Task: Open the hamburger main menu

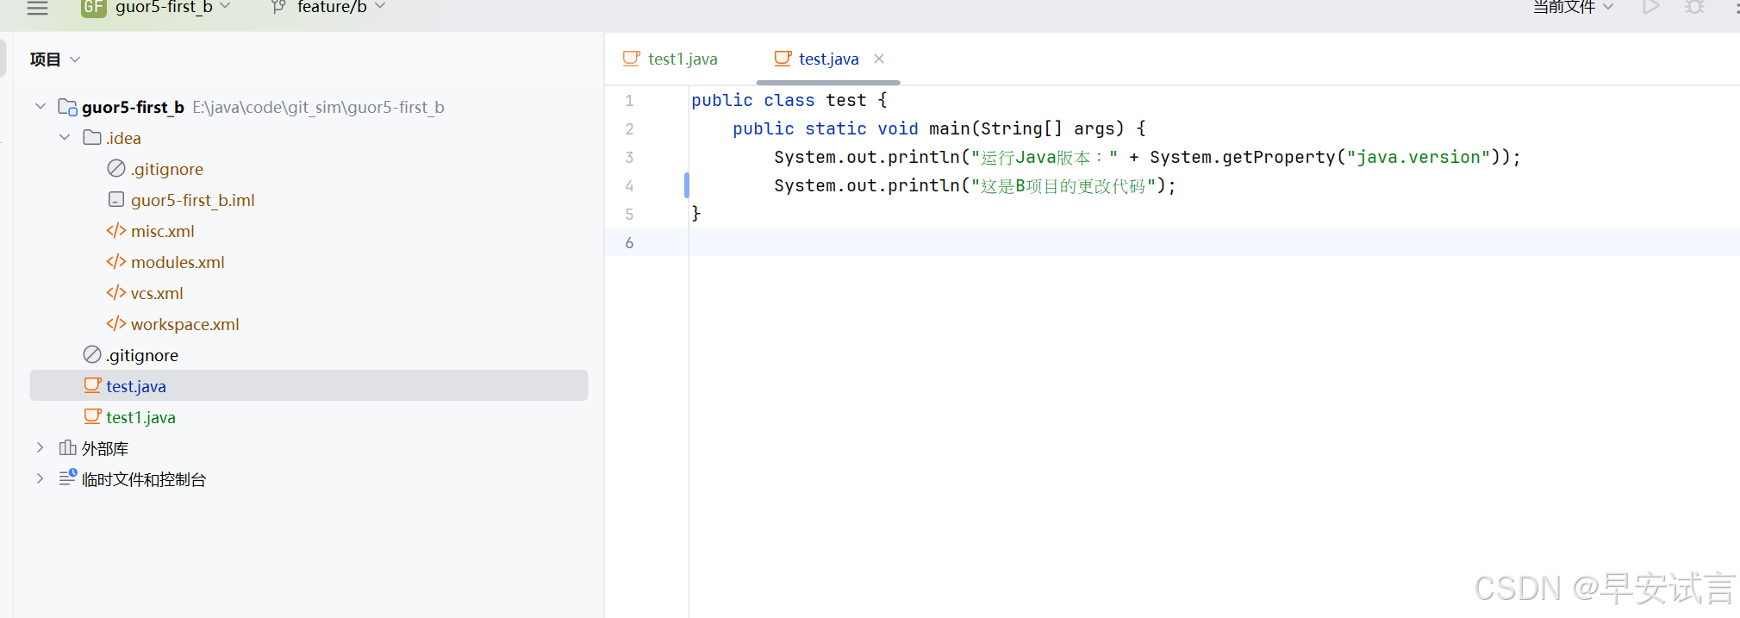Action: [37, 8]
